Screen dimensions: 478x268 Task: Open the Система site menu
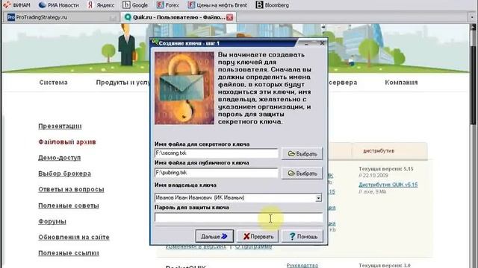53,83
